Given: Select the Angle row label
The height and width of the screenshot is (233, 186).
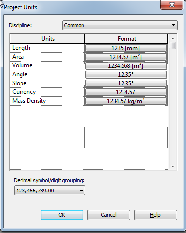Looking at the screenshot, I should point(20,74).
